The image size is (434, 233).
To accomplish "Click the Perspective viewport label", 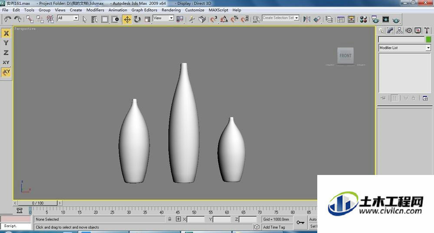I will tap(25, 29).
